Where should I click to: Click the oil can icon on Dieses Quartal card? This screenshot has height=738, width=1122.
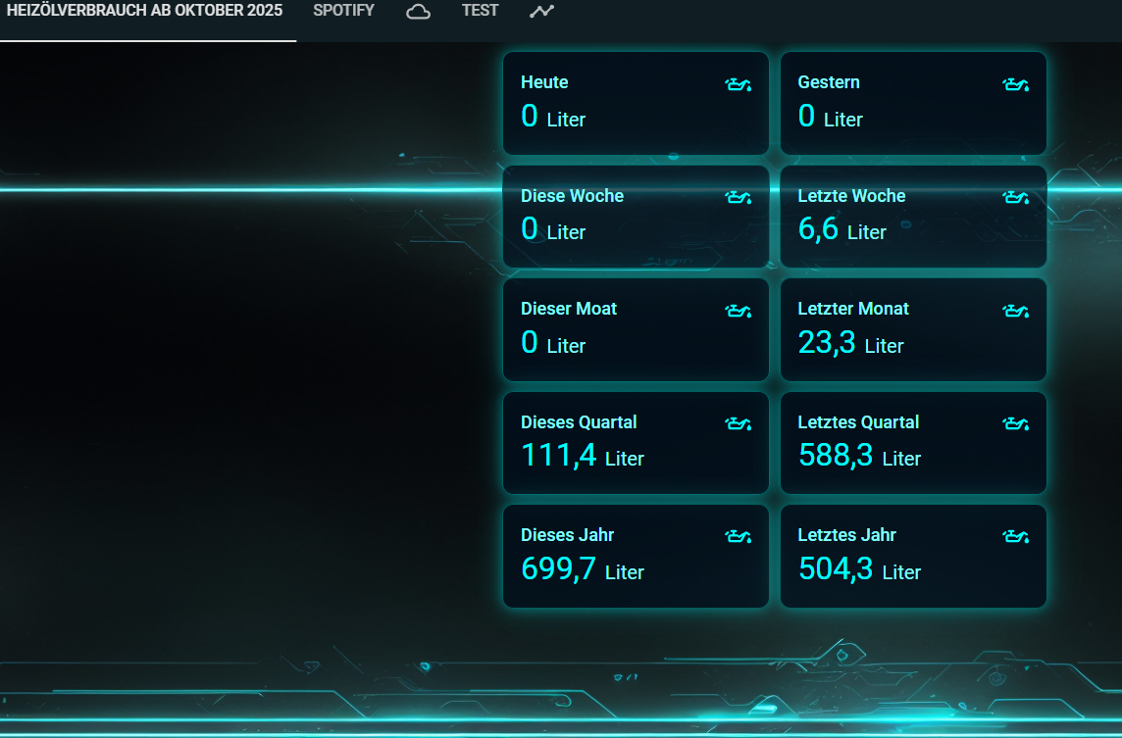point(738,424)
